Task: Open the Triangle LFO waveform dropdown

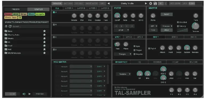Action: tap(123, 54)
